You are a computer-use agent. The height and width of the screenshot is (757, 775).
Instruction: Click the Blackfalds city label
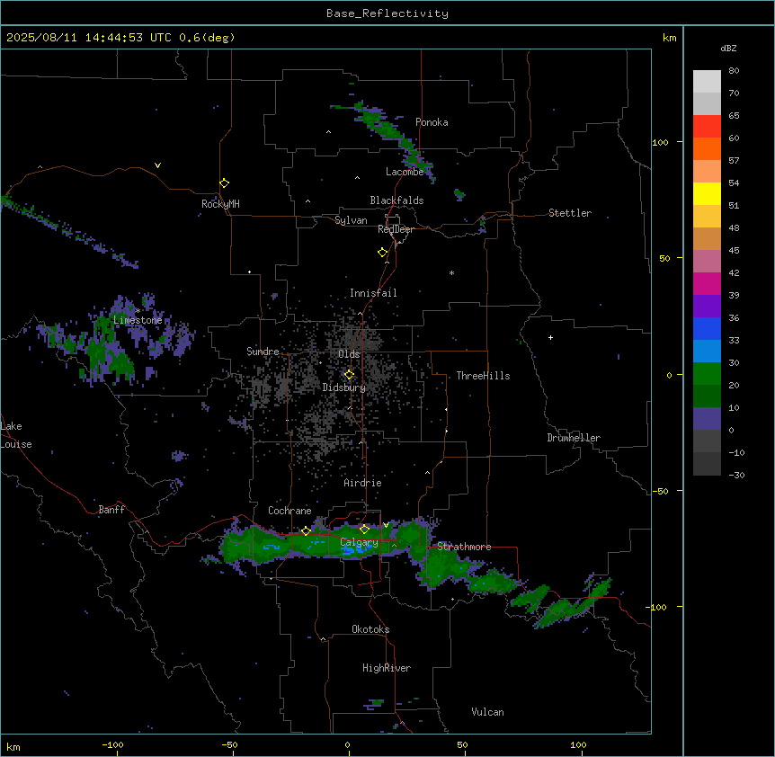point(396,200)
